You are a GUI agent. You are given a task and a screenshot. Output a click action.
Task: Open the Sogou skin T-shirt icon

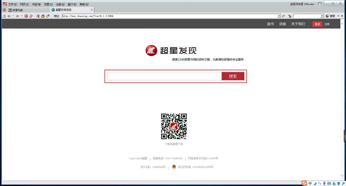[x=339, y=183]
